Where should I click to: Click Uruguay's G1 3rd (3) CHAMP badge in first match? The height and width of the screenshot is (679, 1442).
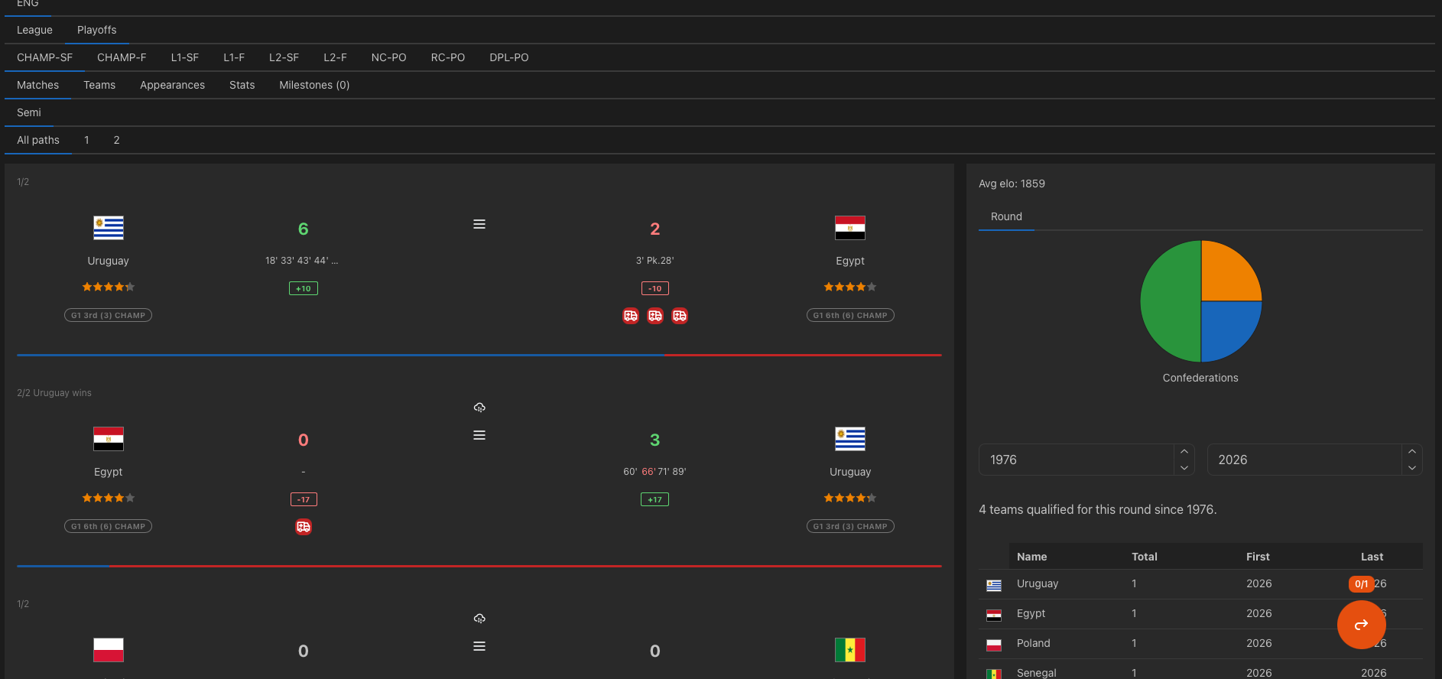[109, 315]
